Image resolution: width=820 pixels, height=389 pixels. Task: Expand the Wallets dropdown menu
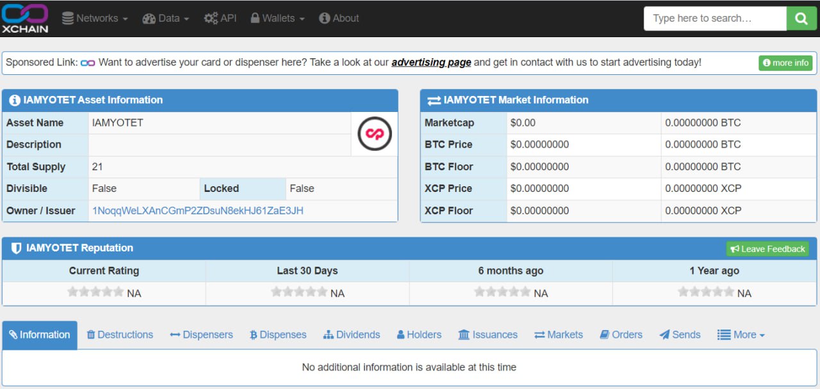277,19
